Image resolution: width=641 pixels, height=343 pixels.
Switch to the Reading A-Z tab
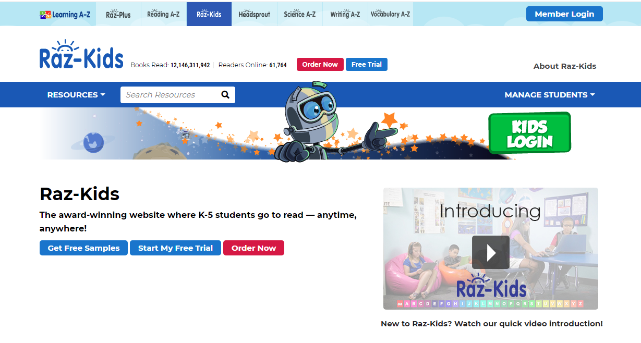163,15
